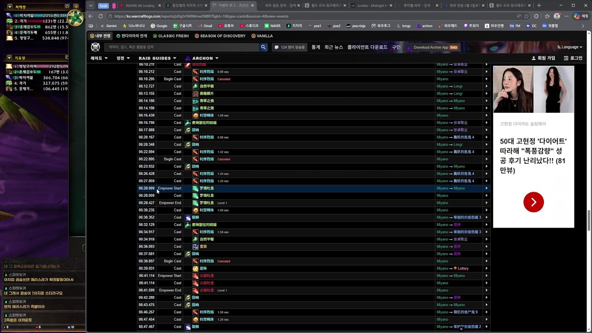Focus the Warcraft Logs search input field

coord(182,47)
